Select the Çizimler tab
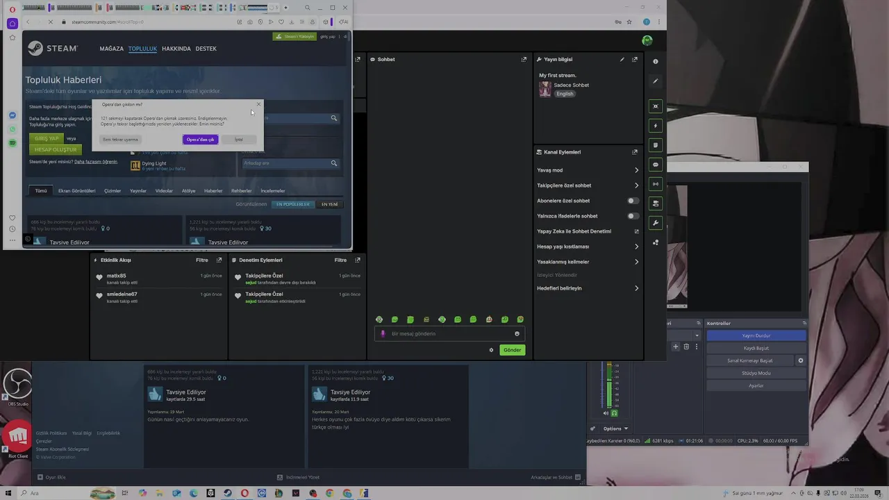The width and height of the screenshot is (889, 500). 113,190
